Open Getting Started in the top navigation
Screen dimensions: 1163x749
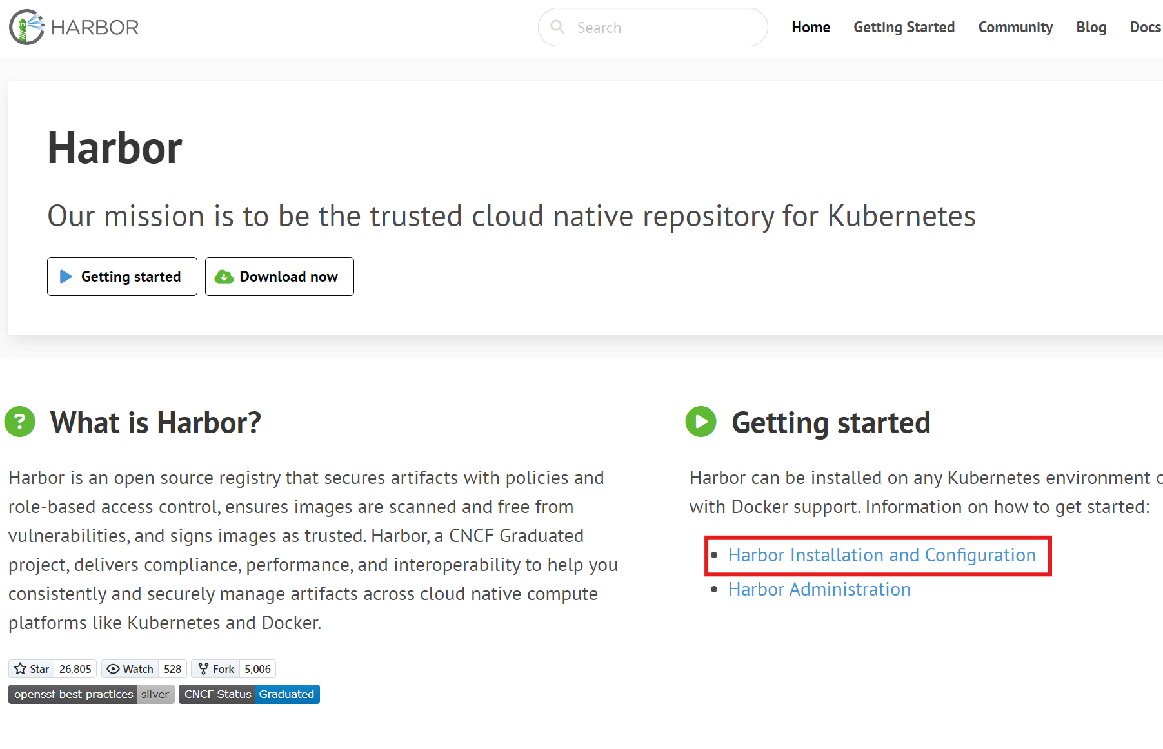[904, 27]
